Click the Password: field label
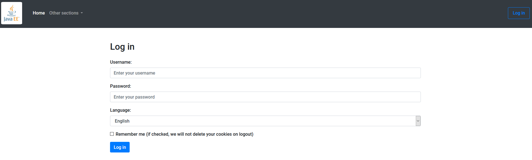 coord(120,86)
